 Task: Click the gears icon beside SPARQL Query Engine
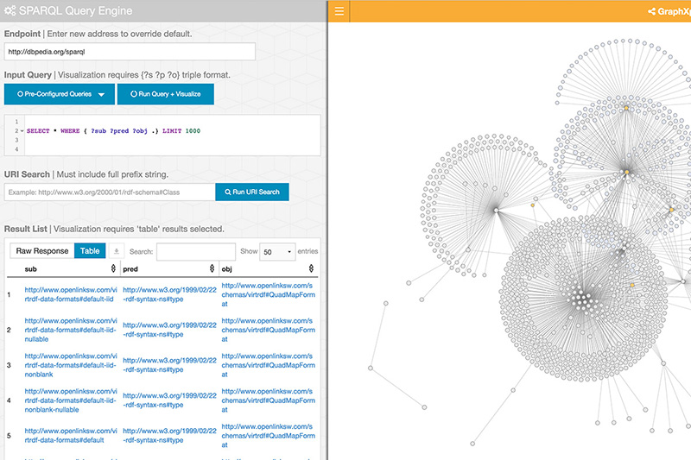10,11
